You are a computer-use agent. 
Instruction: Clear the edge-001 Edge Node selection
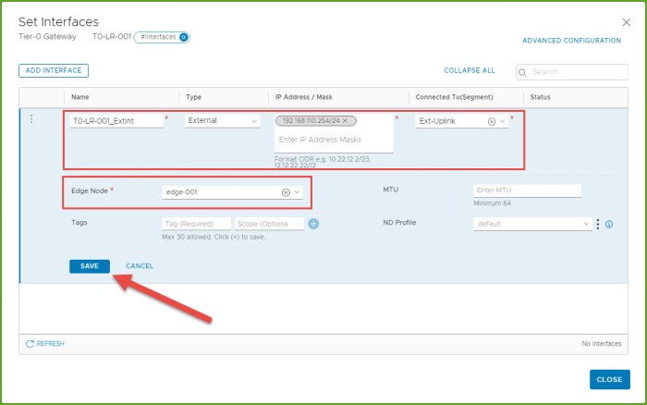click(x=286, y=192)
